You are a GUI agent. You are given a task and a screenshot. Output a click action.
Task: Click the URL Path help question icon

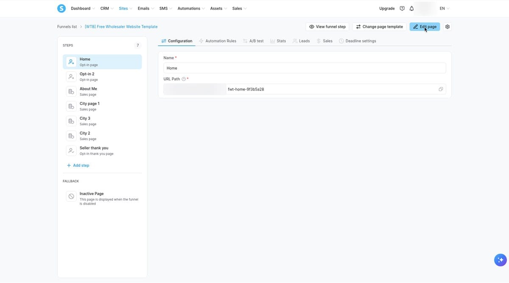(x=184, y=79)
